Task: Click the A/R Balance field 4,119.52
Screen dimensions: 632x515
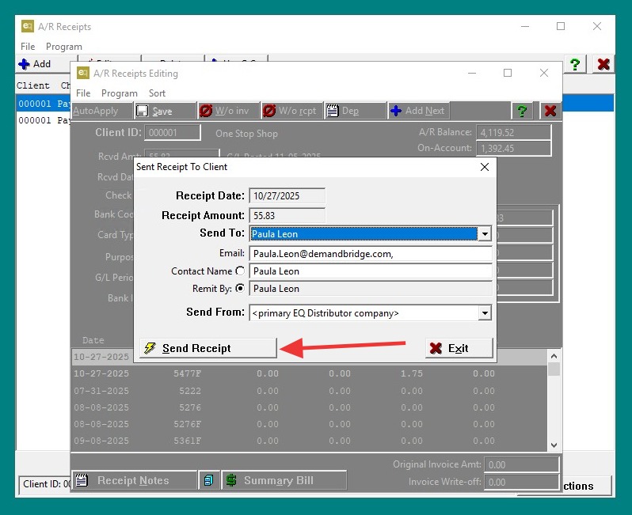Action: pos(513,132)
